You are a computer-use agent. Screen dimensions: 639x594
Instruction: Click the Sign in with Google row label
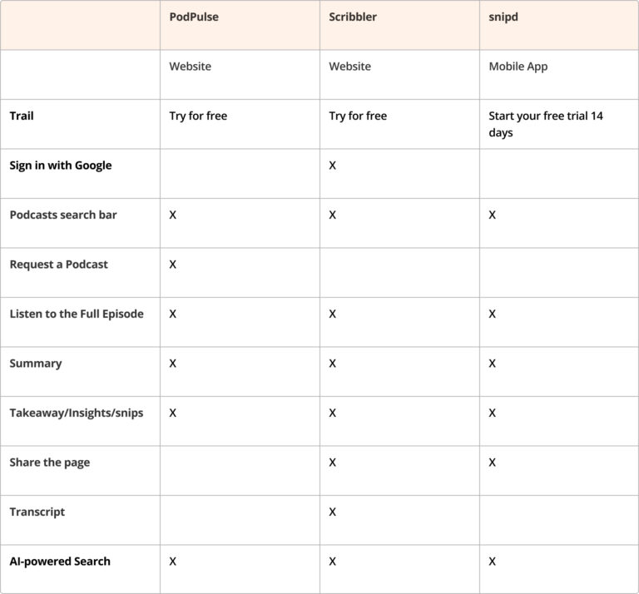60,165
